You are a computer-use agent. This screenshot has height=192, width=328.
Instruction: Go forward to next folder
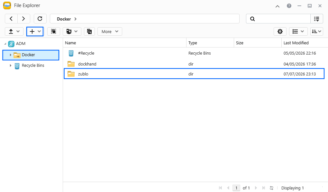pyautogui.click(x=24, y=19)
